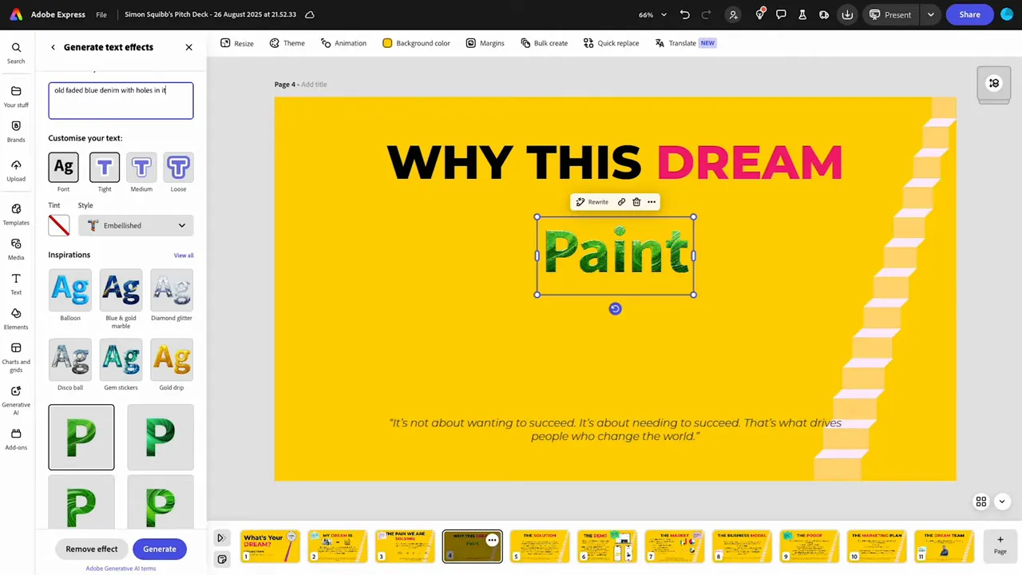This screenshot has width=1022, height=575.
Task: Select the Gold drip inspiration
Action: click(x=172, y=359)
